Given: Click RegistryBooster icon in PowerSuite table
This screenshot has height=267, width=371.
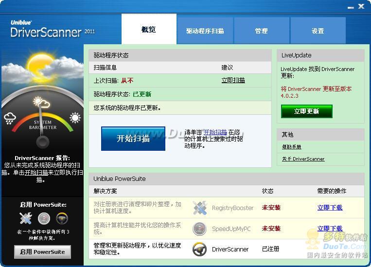Looking at the screenshot, I should click(x=200, y=208).
